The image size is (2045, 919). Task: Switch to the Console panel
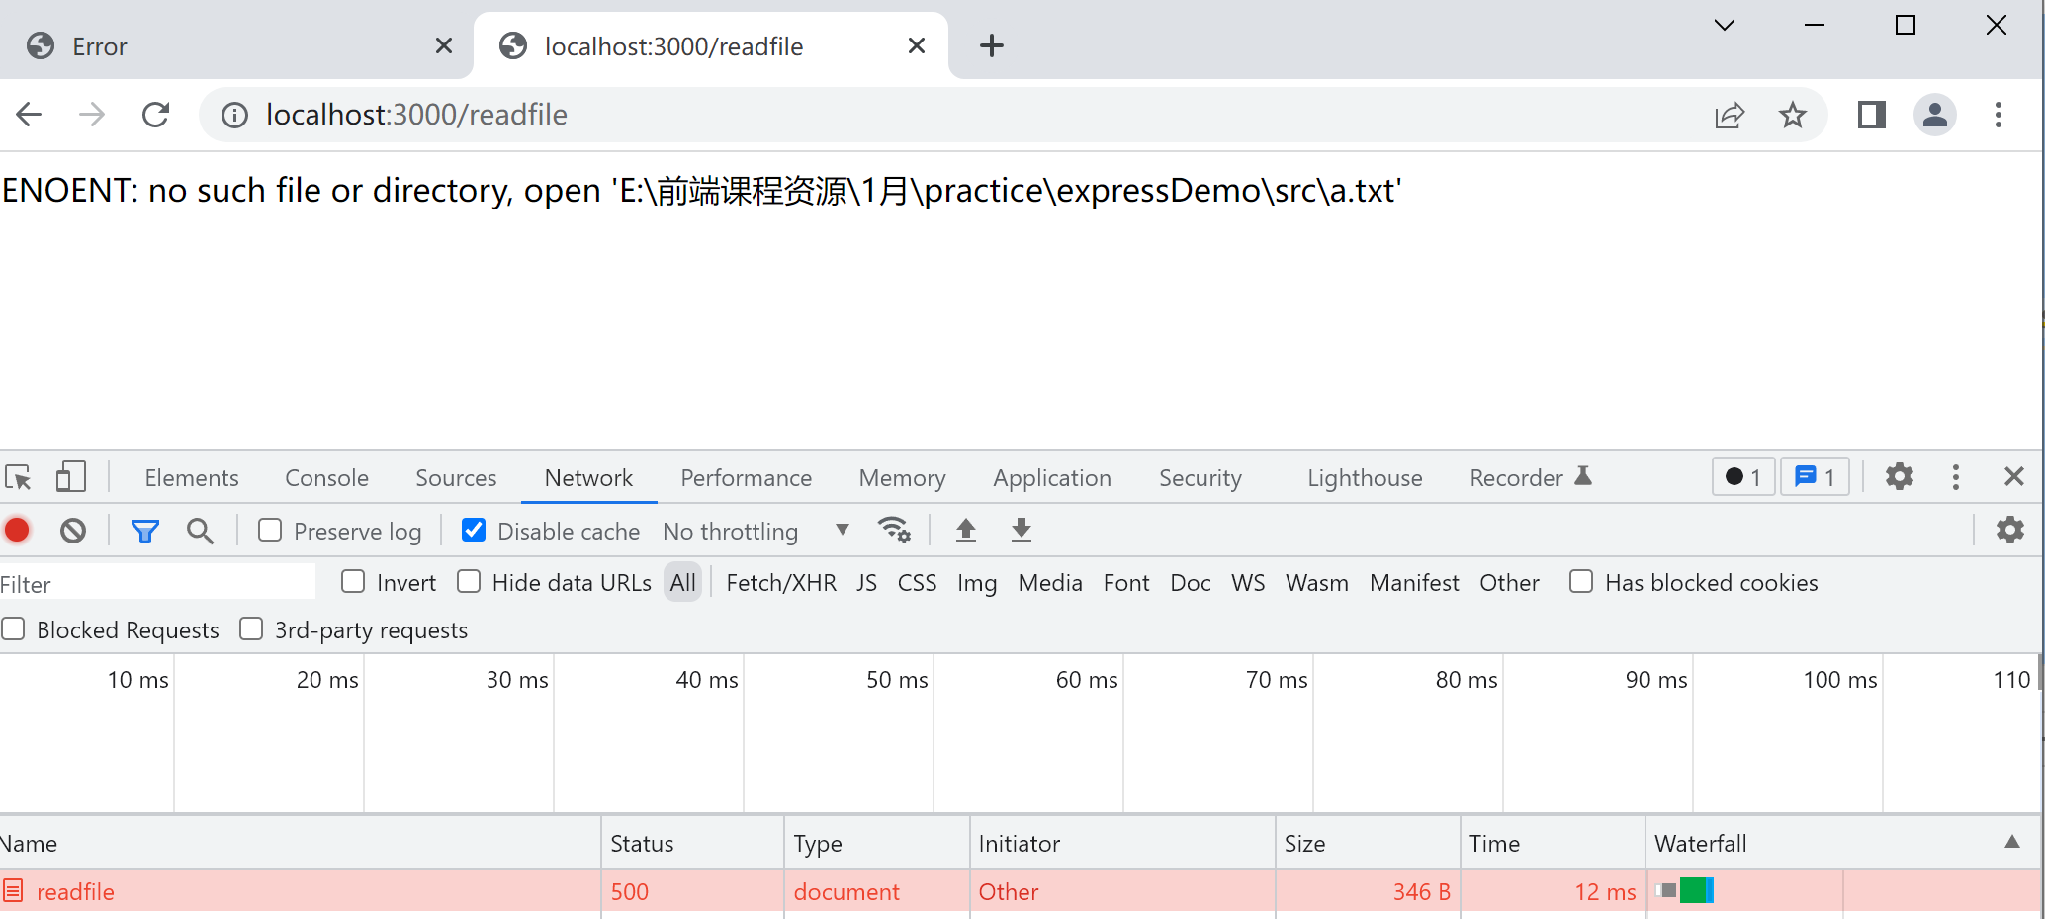(325, 477)
